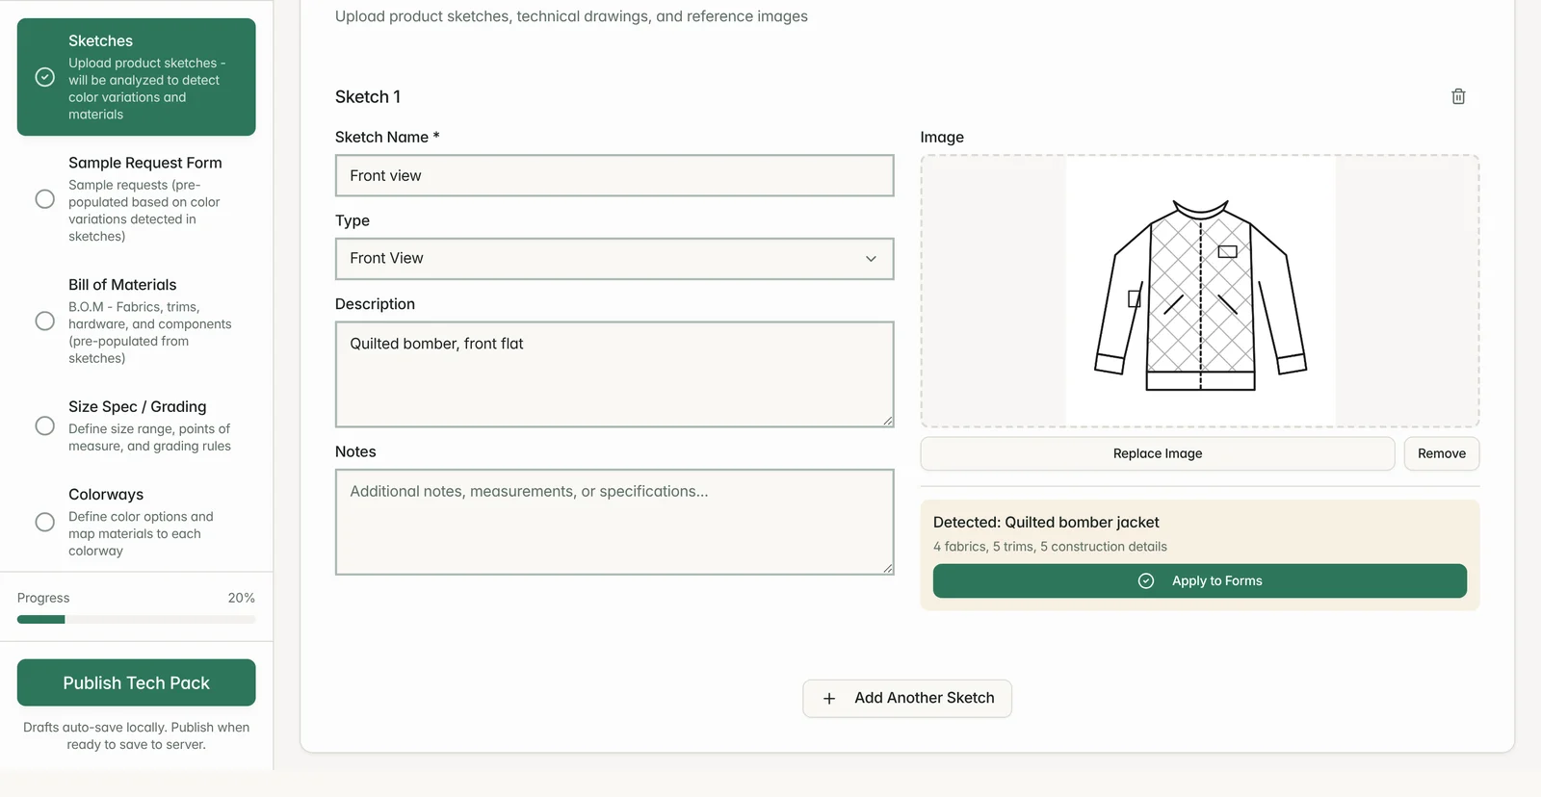Select the Sample Request Form step circle
The width and height of the screenshot is (1541, 797).
pos(45,199)
